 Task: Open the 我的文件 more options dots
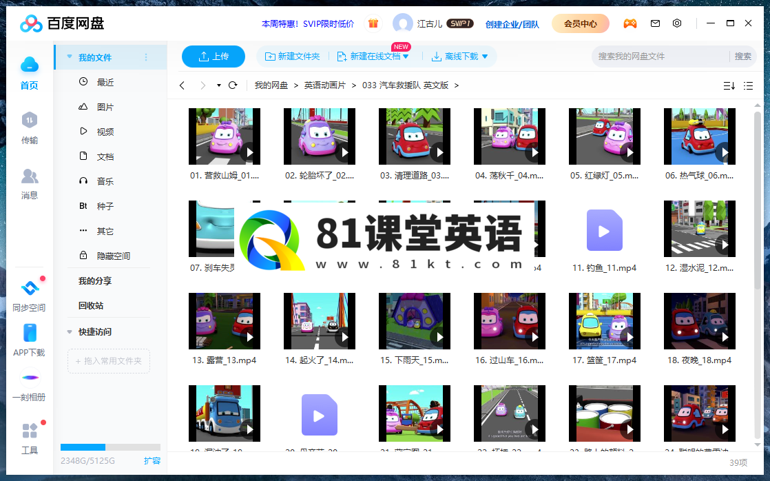click(x=146, y=57)
